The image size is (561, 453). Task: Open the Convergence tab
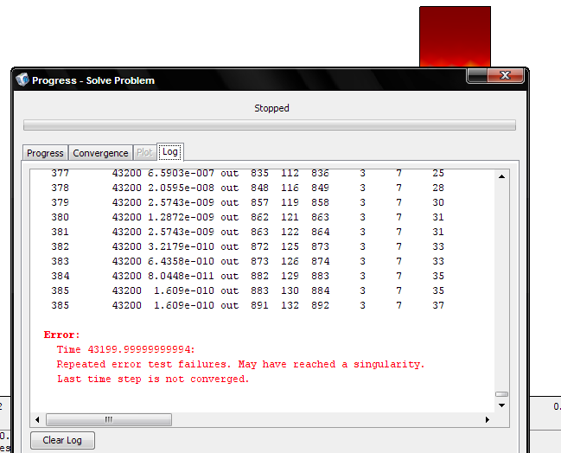pos(100,153)
